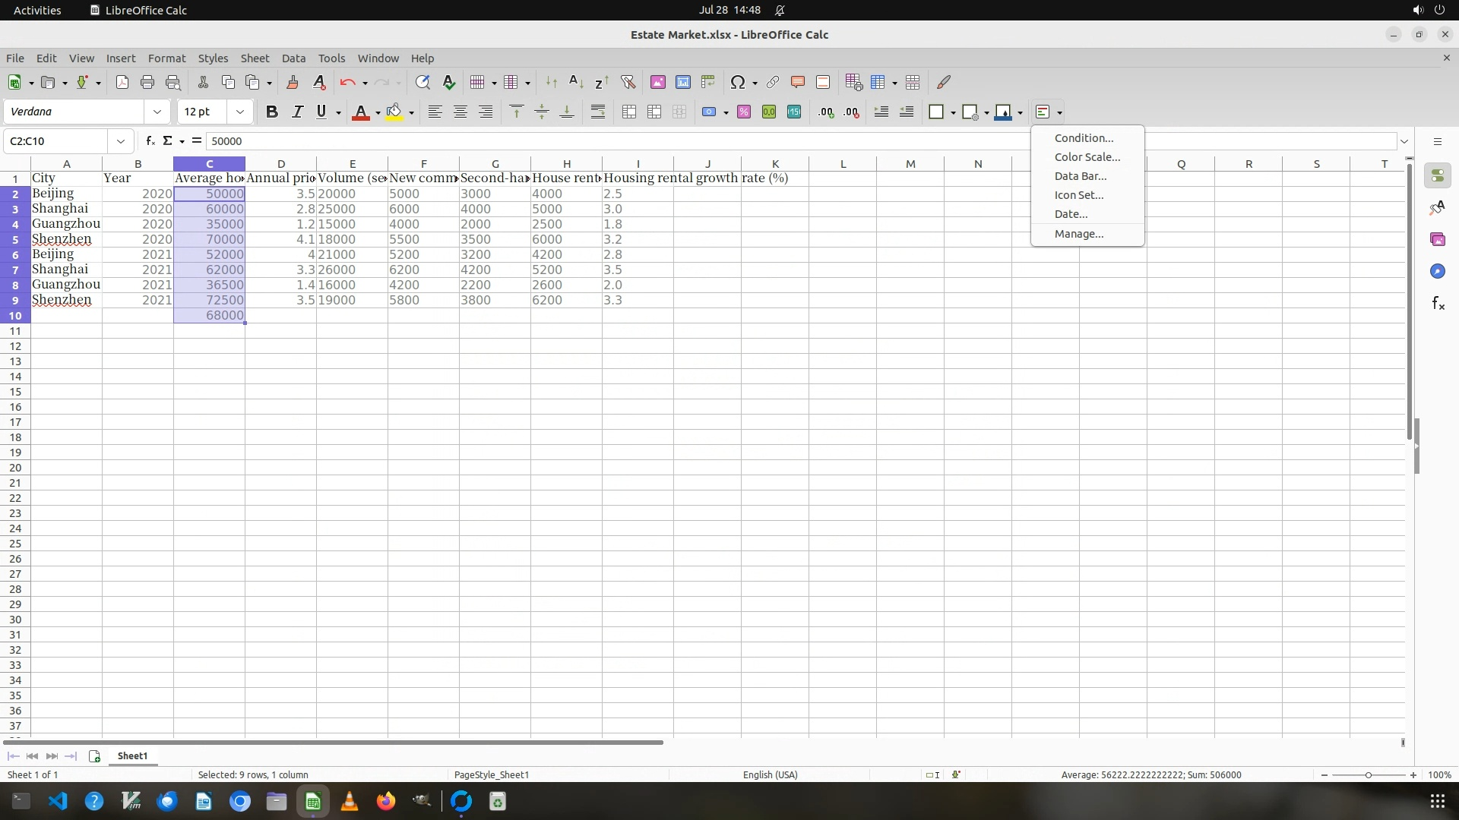Image resolution: width=1459 pixels, height=820 pixels.
Task: Click the AutoFilter icon
Action: click(628, 83)
